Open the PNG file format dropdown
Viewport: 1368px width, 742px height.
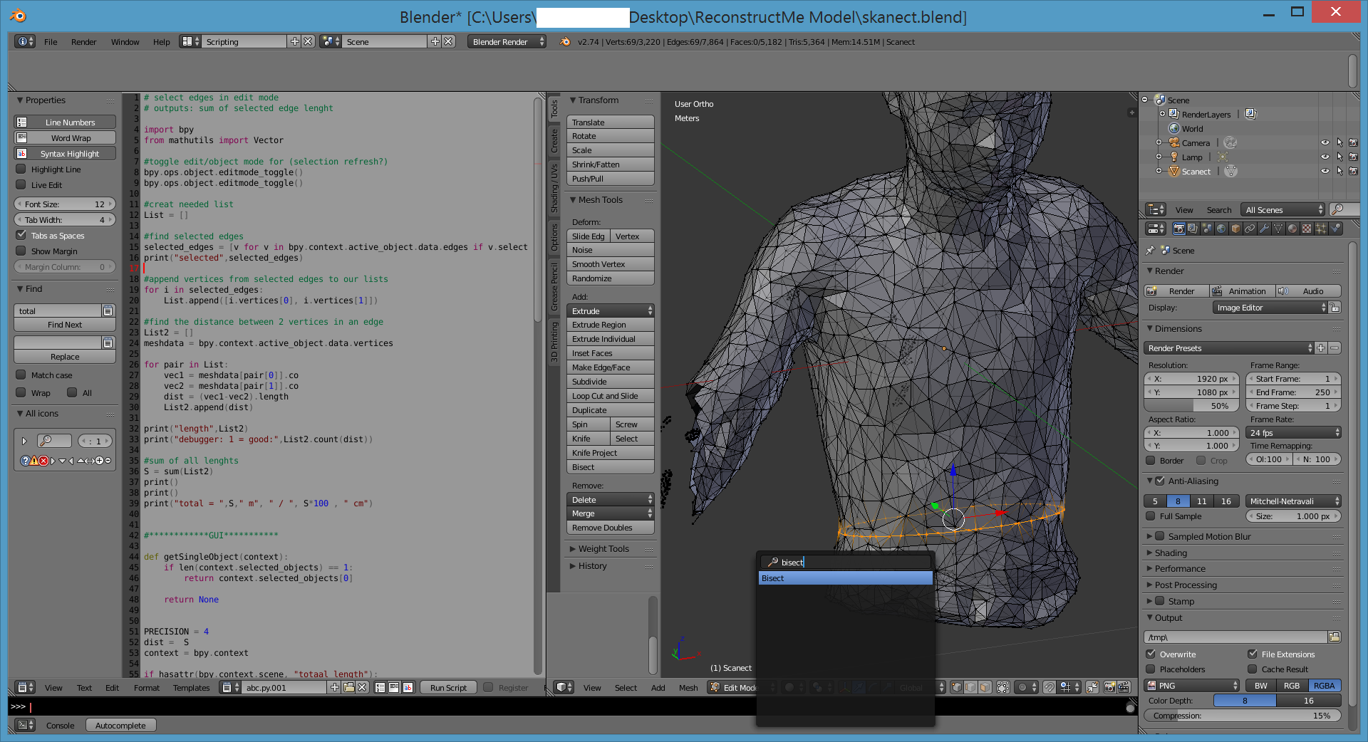point(1191,685)
